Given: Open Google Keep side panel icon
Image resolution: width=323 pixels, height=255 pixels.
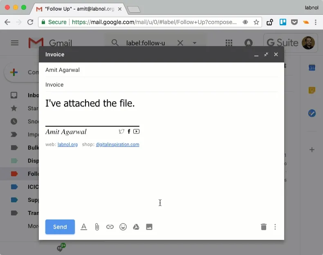Looking at the screenshot, I should click(312, 90).
